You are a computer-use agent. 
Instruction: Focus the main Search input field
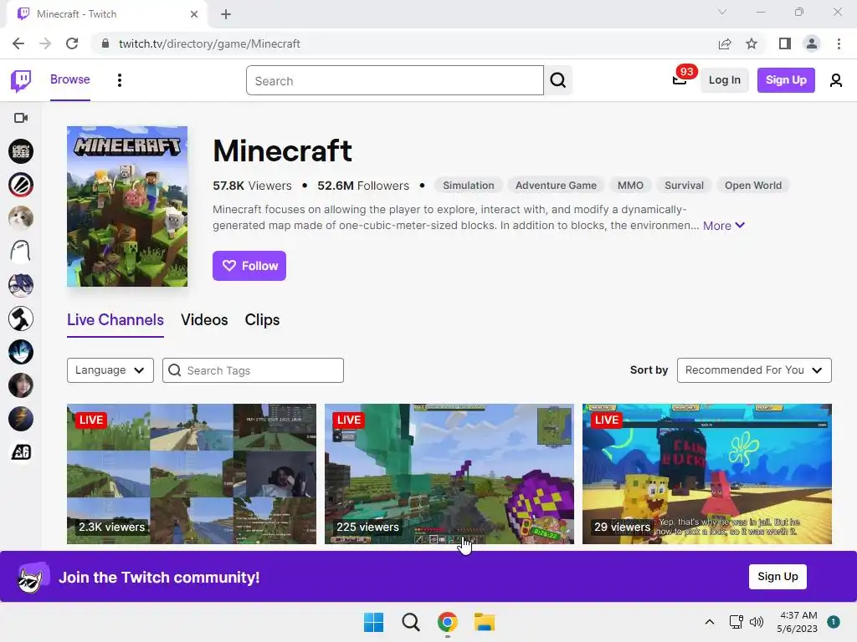click(x=395, y=80)
